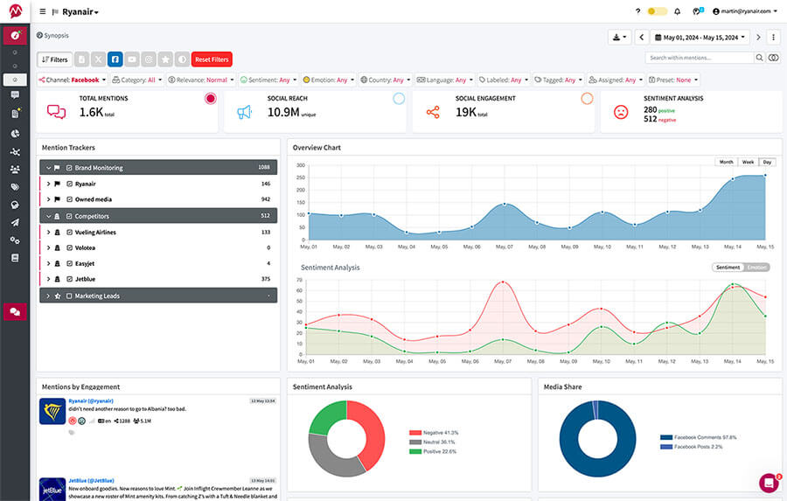Viewport: 787px width, 501px height.
Task: Open the users group sidebar icon
Action: [15, 169]
